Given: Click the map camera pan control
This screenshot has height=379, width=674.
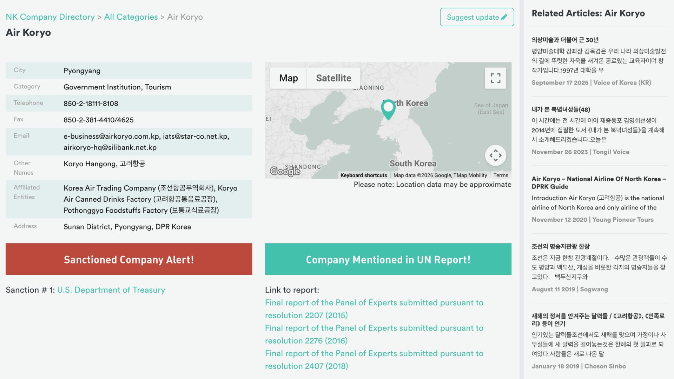Looking at the screenshot, I should click(x=495, y=155).
